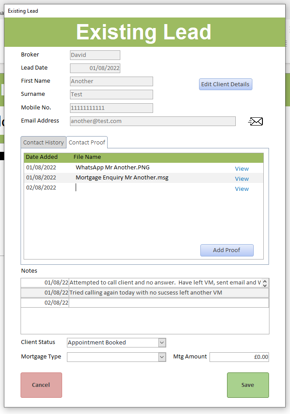Switch to the Contact History tab
This screenshot has width=290, height=414.
[x=43, y=143]
